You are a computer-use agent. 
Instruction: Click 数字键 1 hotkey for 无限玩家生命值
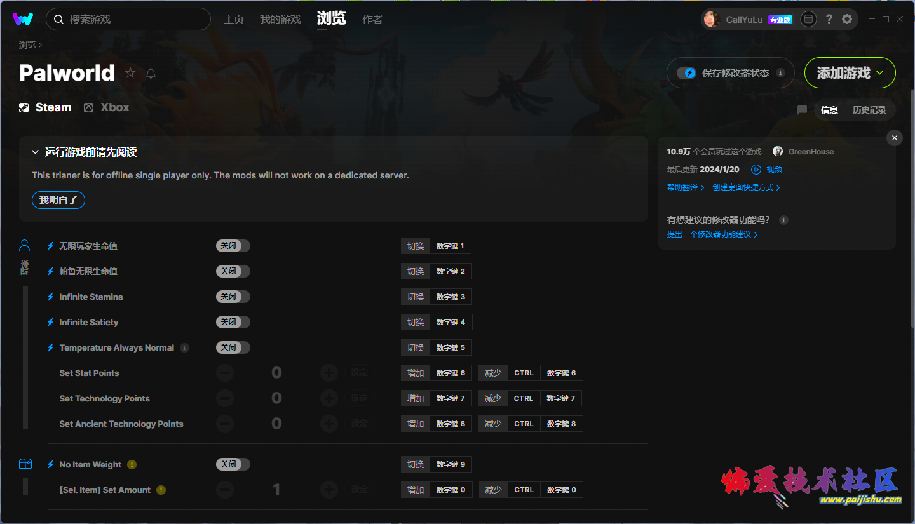pos(451,246)
